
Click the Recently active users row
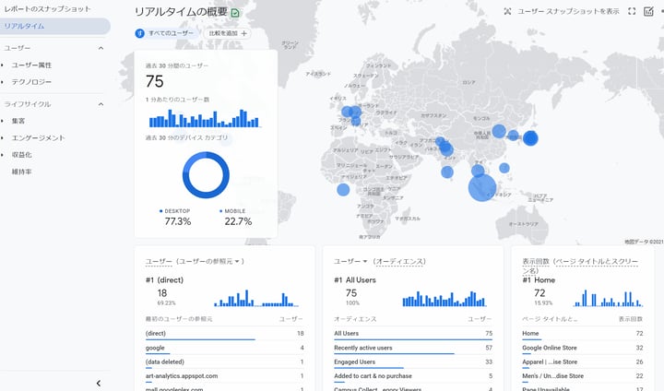pyautogui.click(x=413, y=349)
